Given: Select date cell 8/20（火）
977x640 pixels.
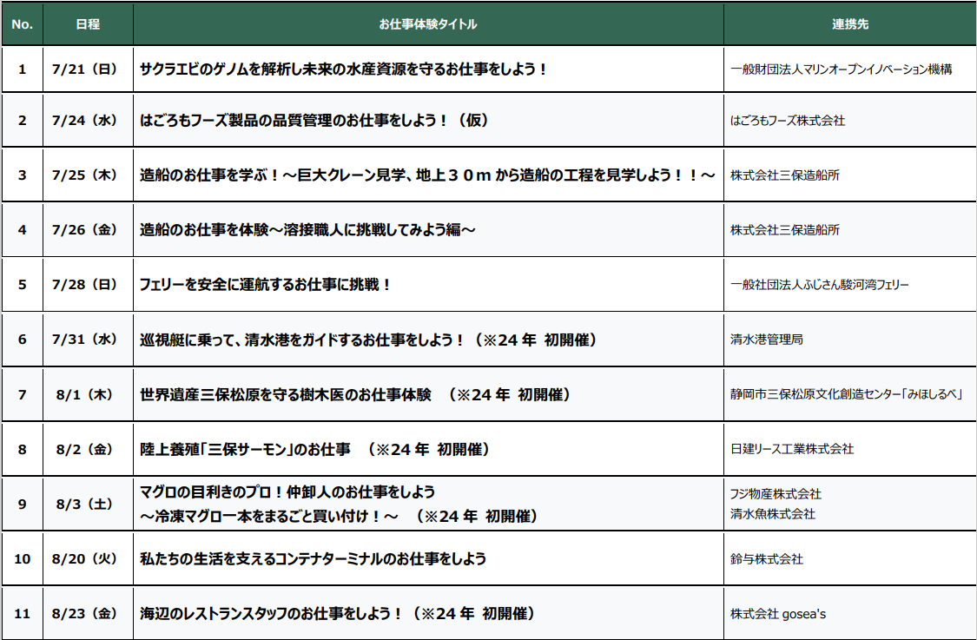Looking at the screenshot, I should click(88, 559).
